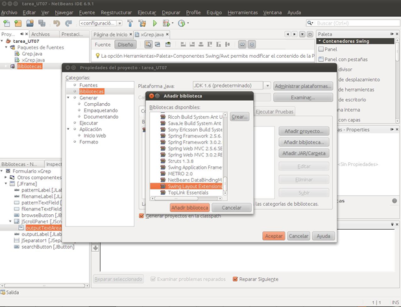Click the Crear... button
The height and width of the screenshot is (307, 401).
click(239, 117)
